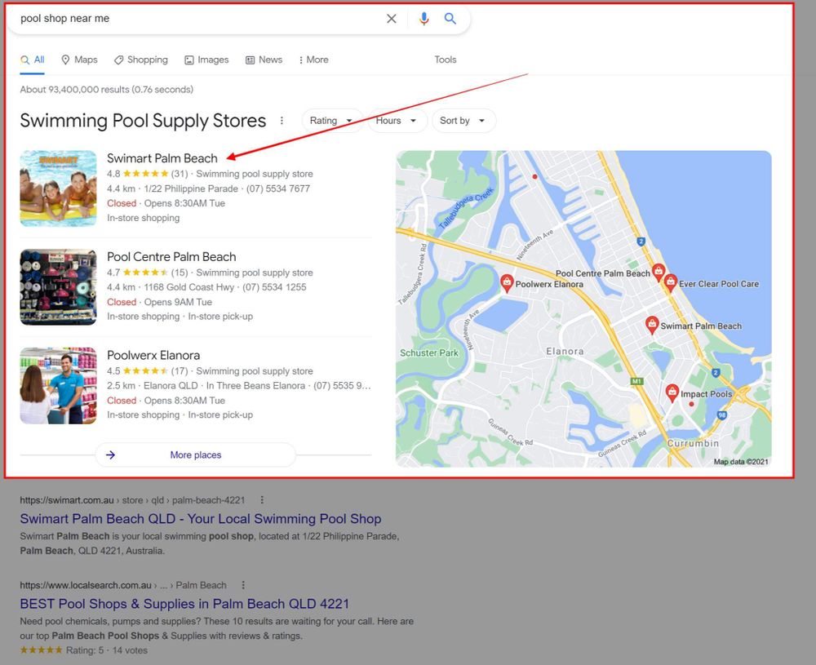Click the Poolwerx Elanora map pin

[507, 283]
